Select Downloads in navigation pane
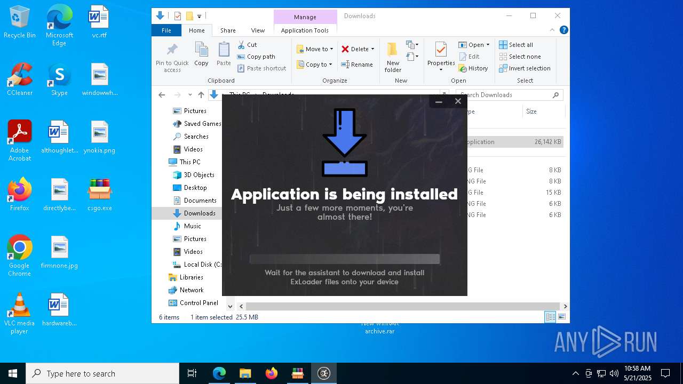683x384 pixels. [x=193, y=213]
